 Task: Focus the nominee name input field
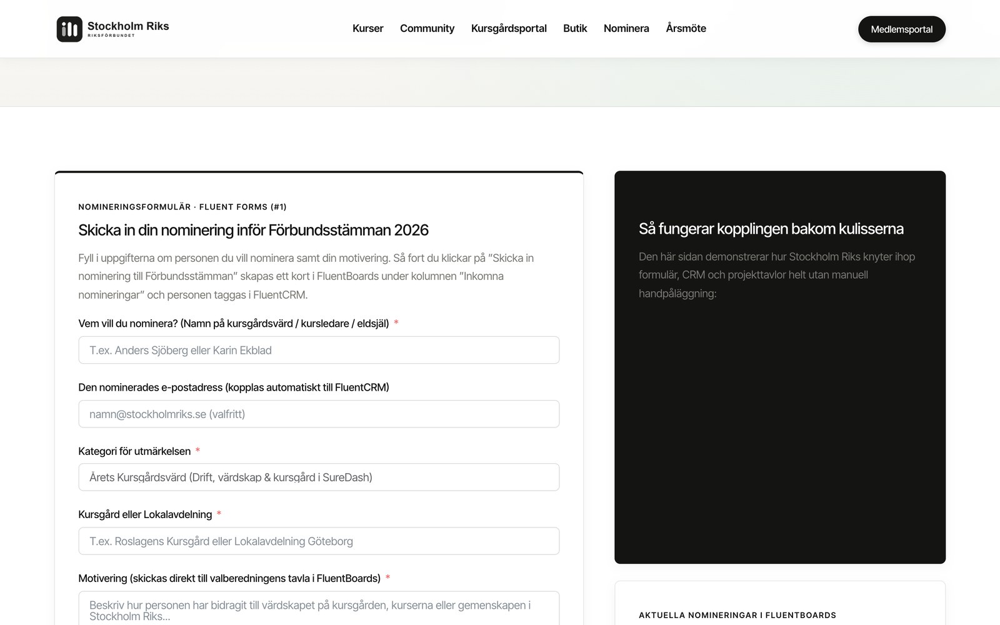tap(319, 350)
